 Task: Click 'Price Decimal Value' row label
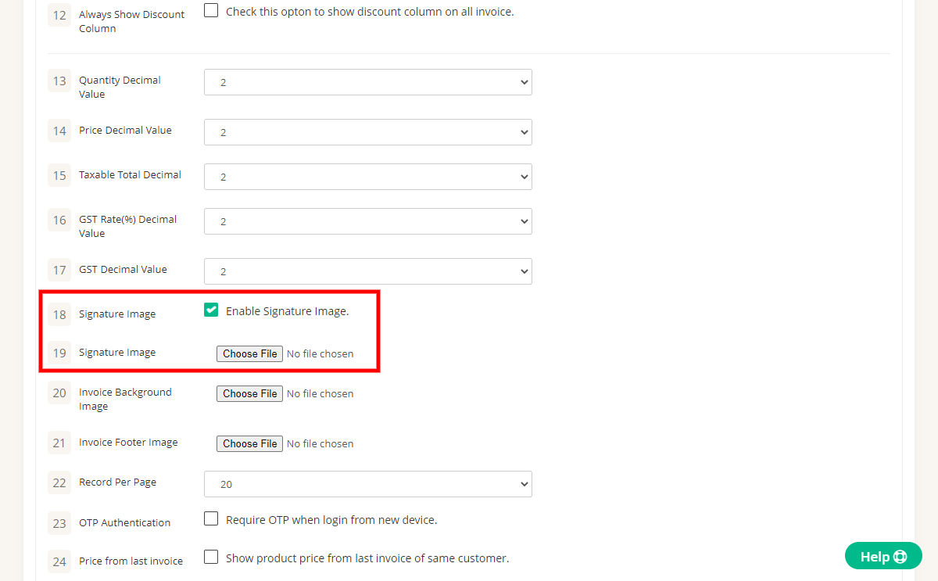coord(125,131)
